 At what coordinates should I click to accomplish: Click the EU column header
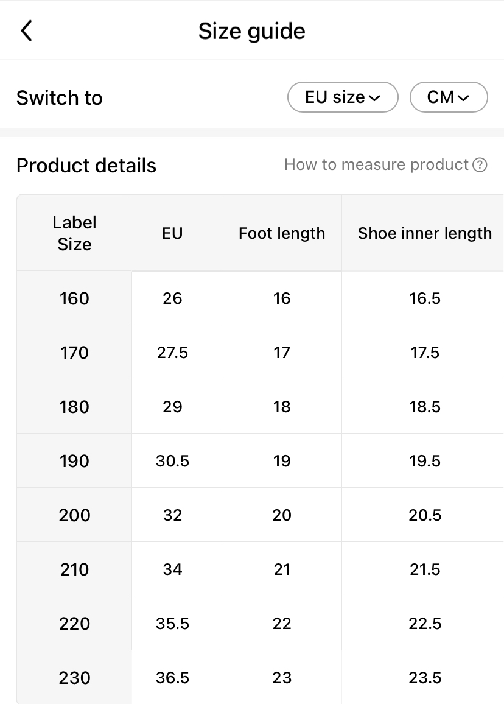pyautogui.click(x=172, y=233)
